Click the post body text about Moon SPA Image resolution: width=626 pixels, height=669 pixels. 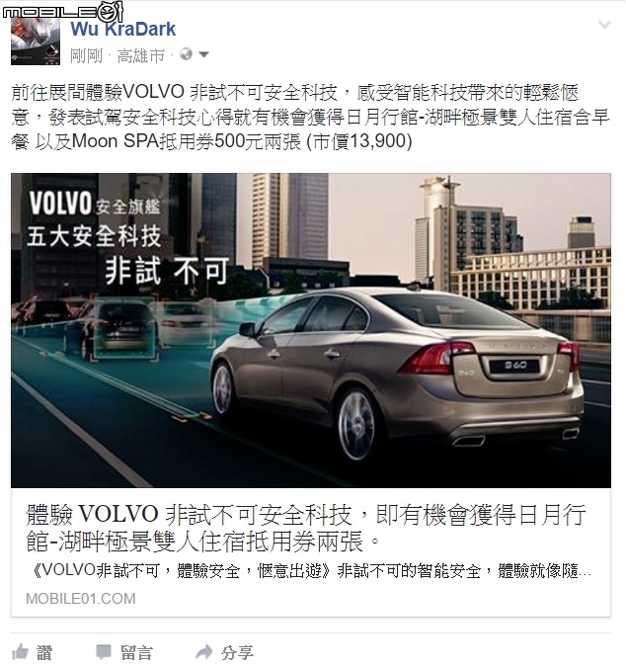[x=310, y=118]
